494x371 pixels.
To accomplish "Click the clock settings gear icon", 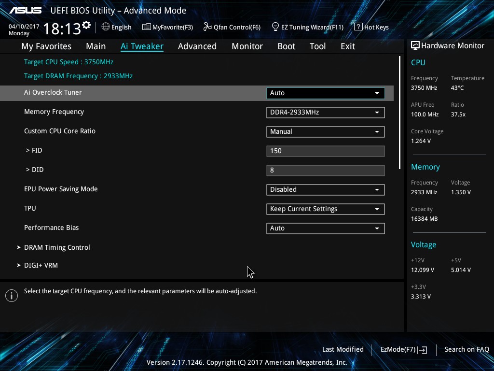I will (86, 25).
